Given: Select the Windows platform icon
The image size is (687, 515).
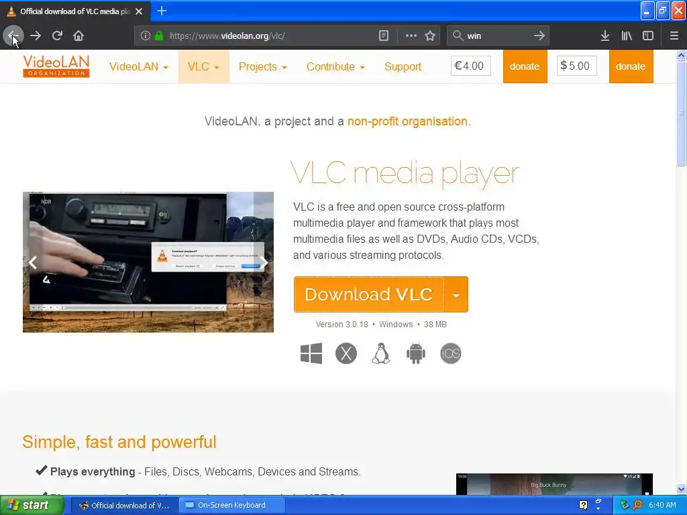Looking at the screenshot, I should point(311,353).
